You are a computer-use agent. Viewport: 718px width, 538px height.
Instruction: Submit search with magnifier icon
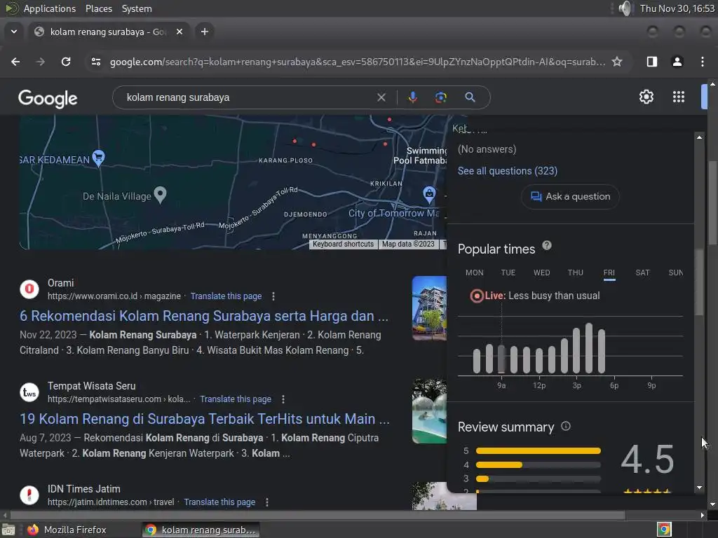click(x=470, y=97)
